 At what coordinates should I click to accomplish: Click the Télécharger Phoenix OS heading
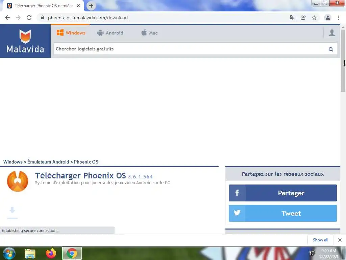pos(80,176)
